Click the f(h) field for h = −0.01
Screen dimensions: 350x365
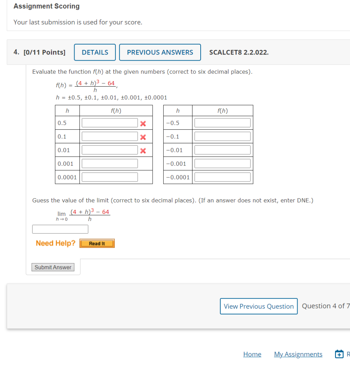tap(222, 149)
